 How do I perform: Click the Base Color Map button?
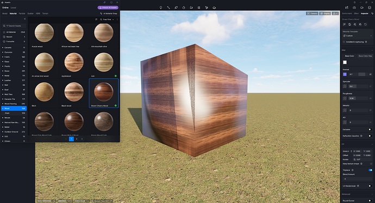(x=365, y=56)
